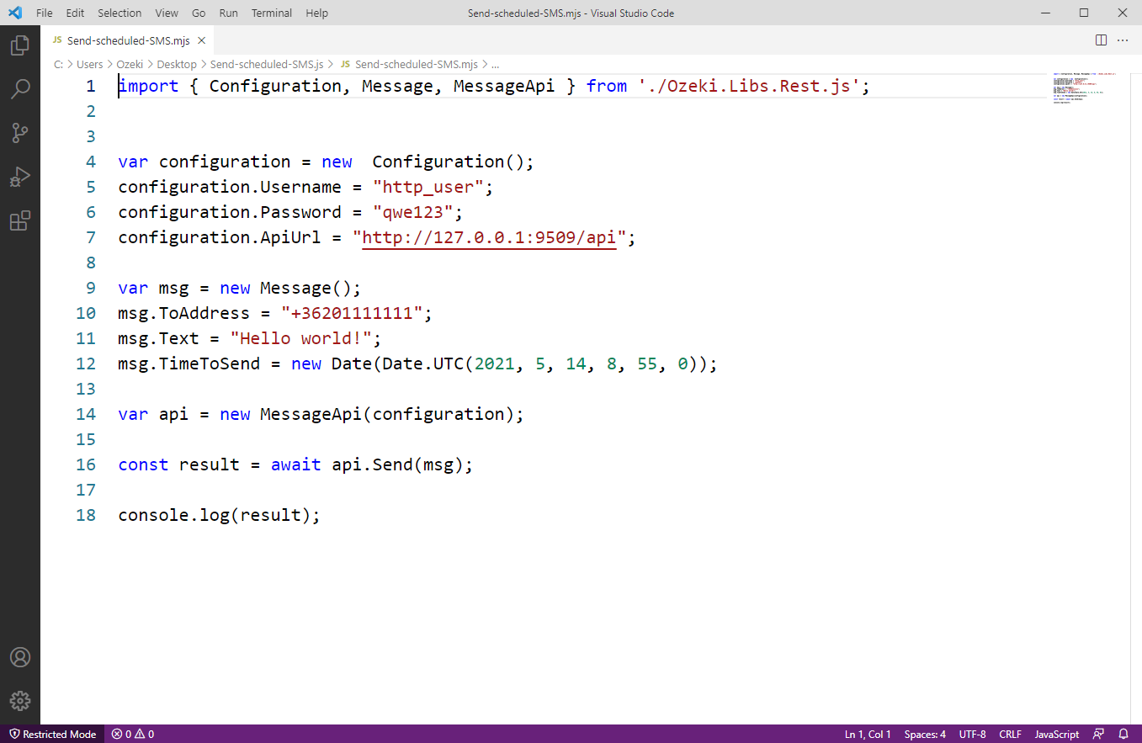Open the Selection menu
1142x743 pixels.
pyautogui.click(x=120, y=13)
